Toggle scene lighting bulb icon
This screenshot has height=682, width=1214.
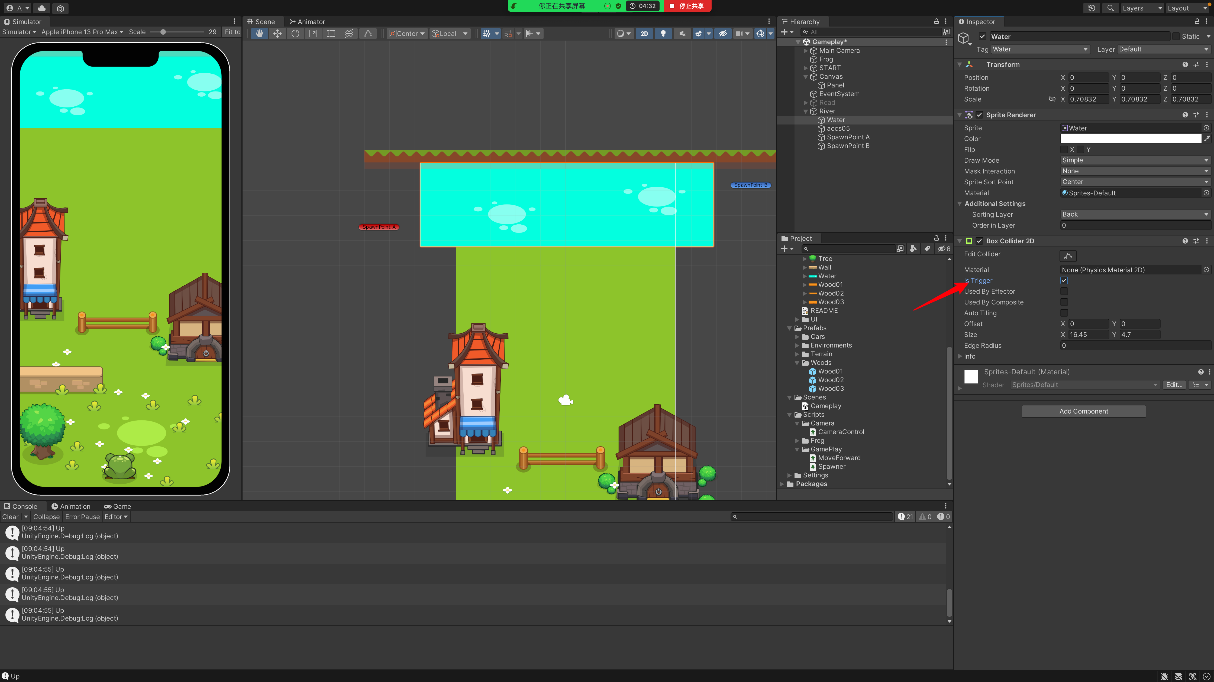coord(663,33)
